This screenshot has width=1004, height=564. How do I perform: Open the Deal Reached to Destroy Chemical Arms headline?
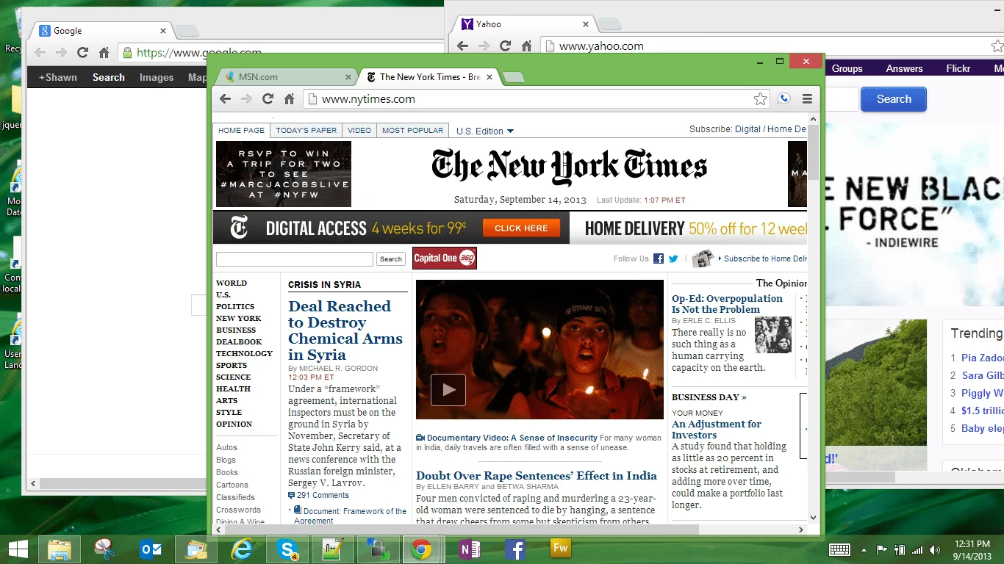point(345,330)
